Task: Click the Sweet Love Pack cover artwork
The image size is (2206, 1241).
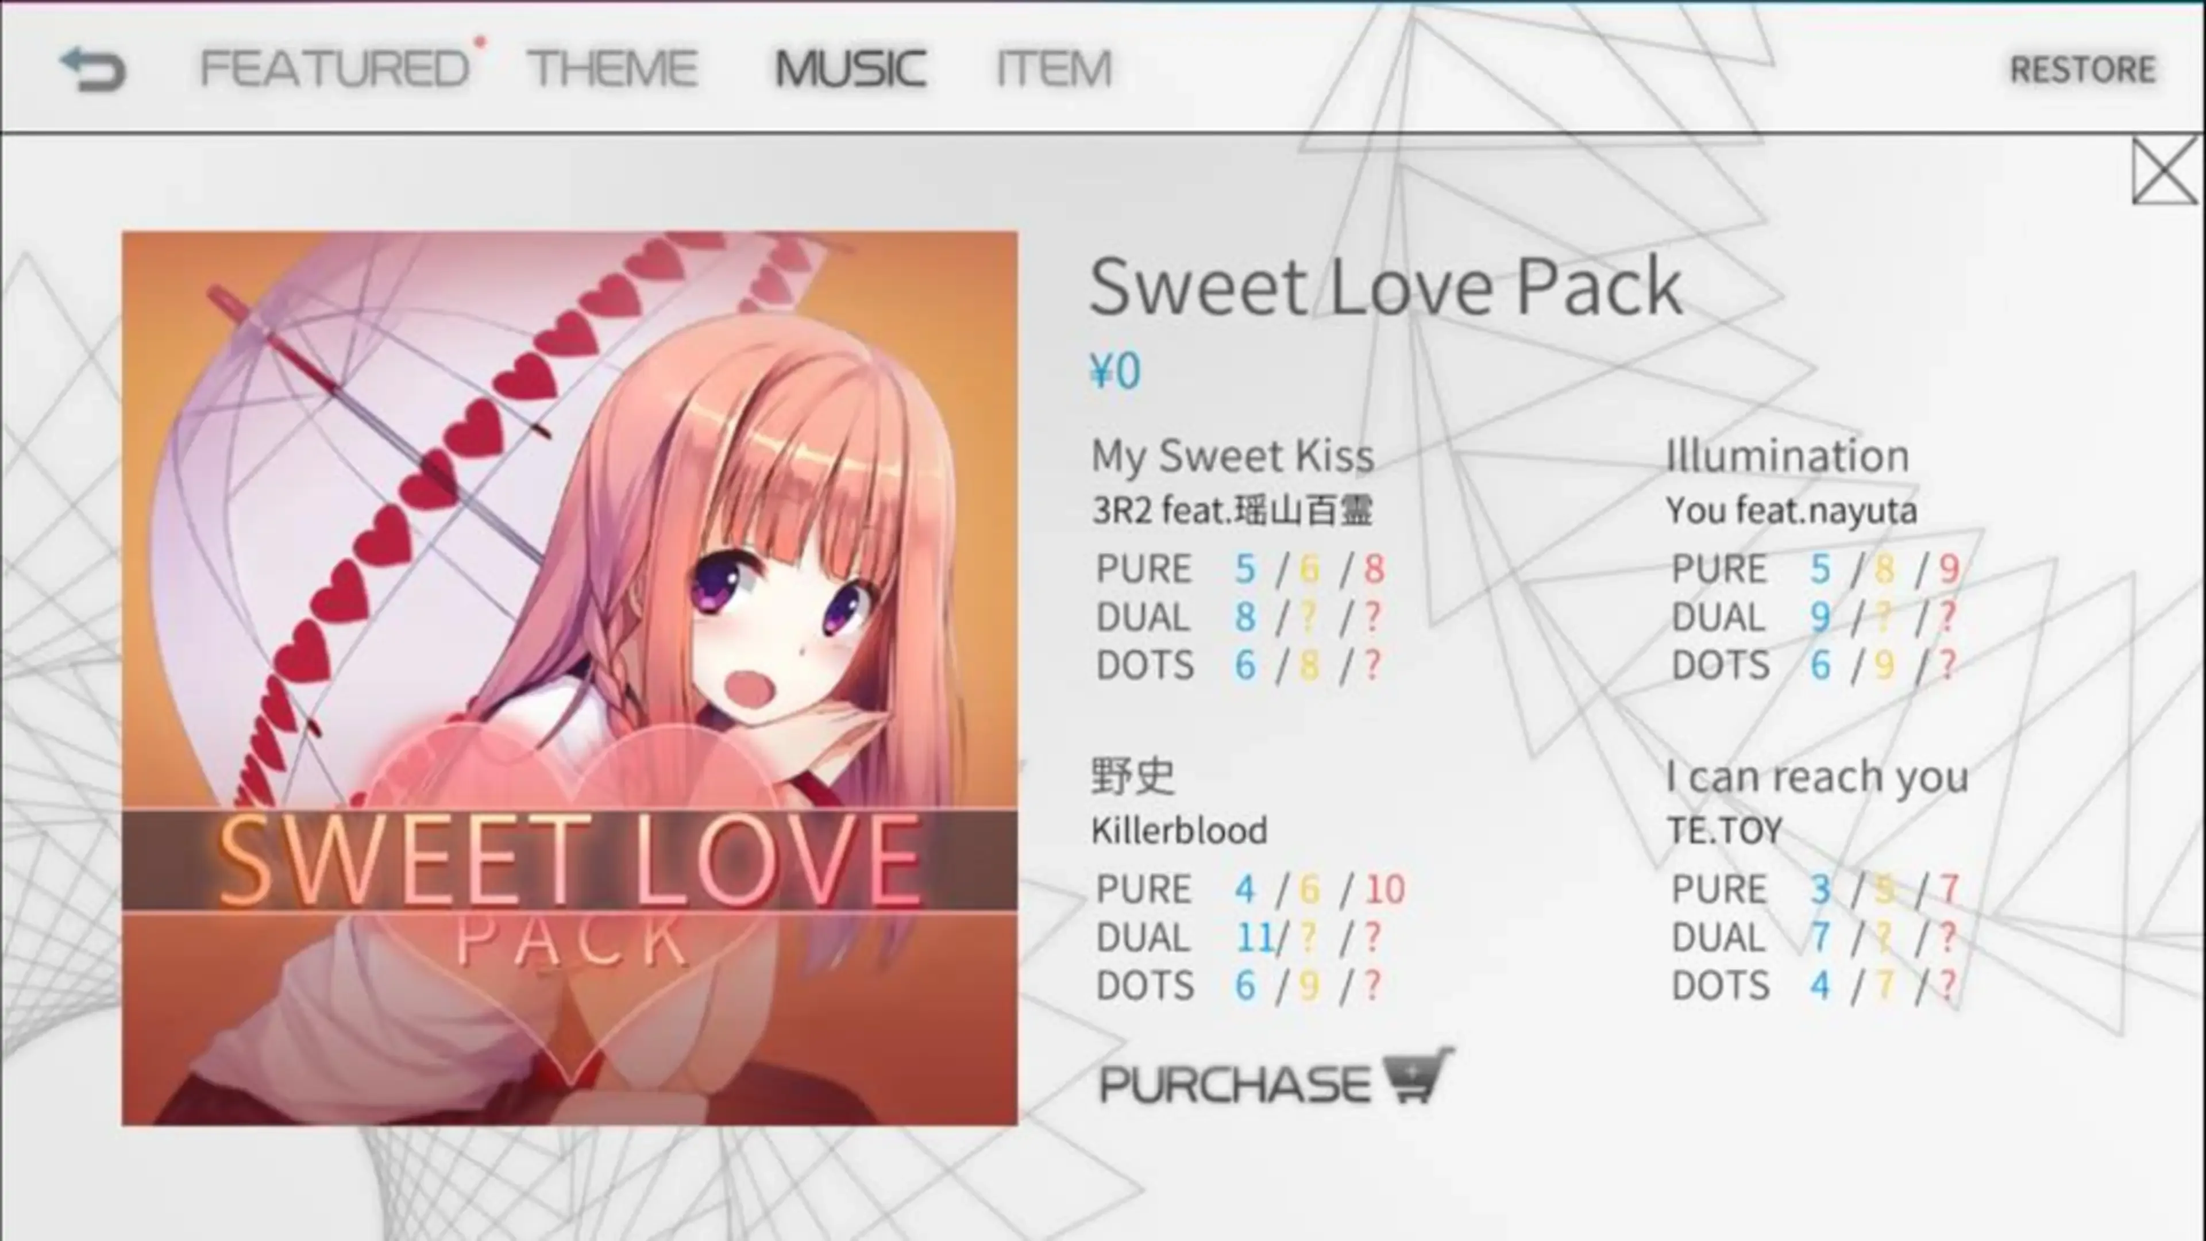Action: pos(569,679)
